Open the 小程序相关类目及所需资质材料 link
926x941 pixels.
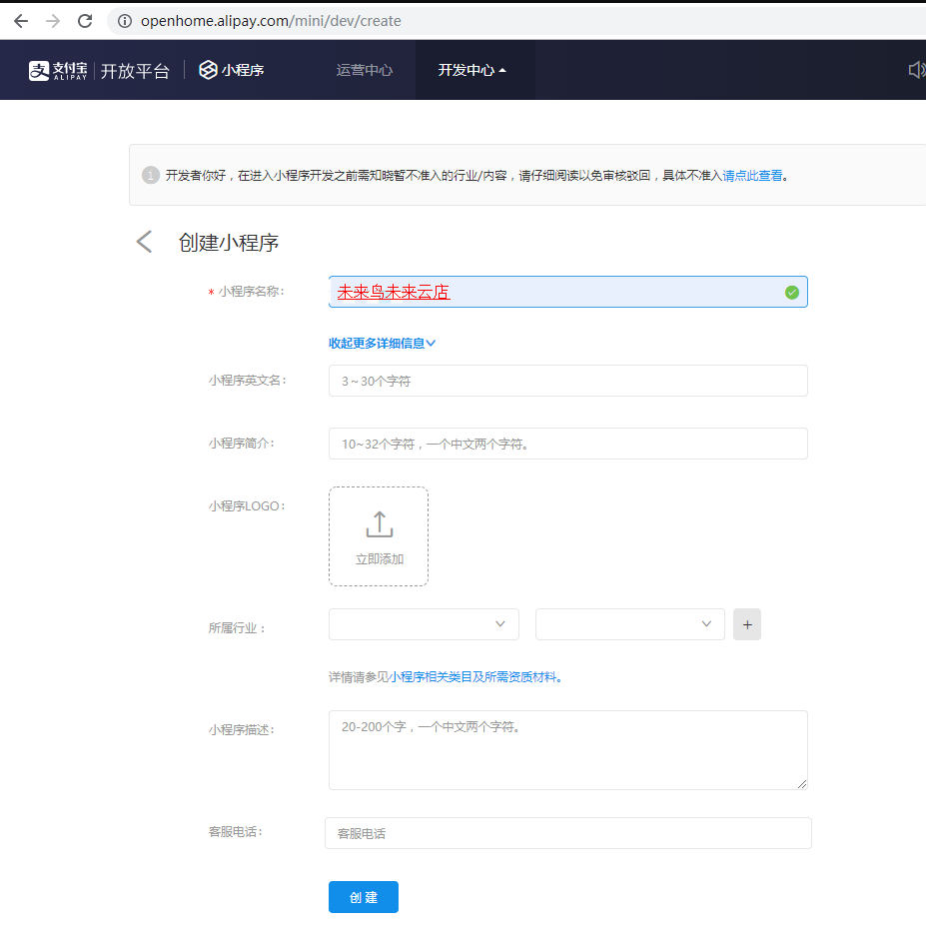[474, 676]
